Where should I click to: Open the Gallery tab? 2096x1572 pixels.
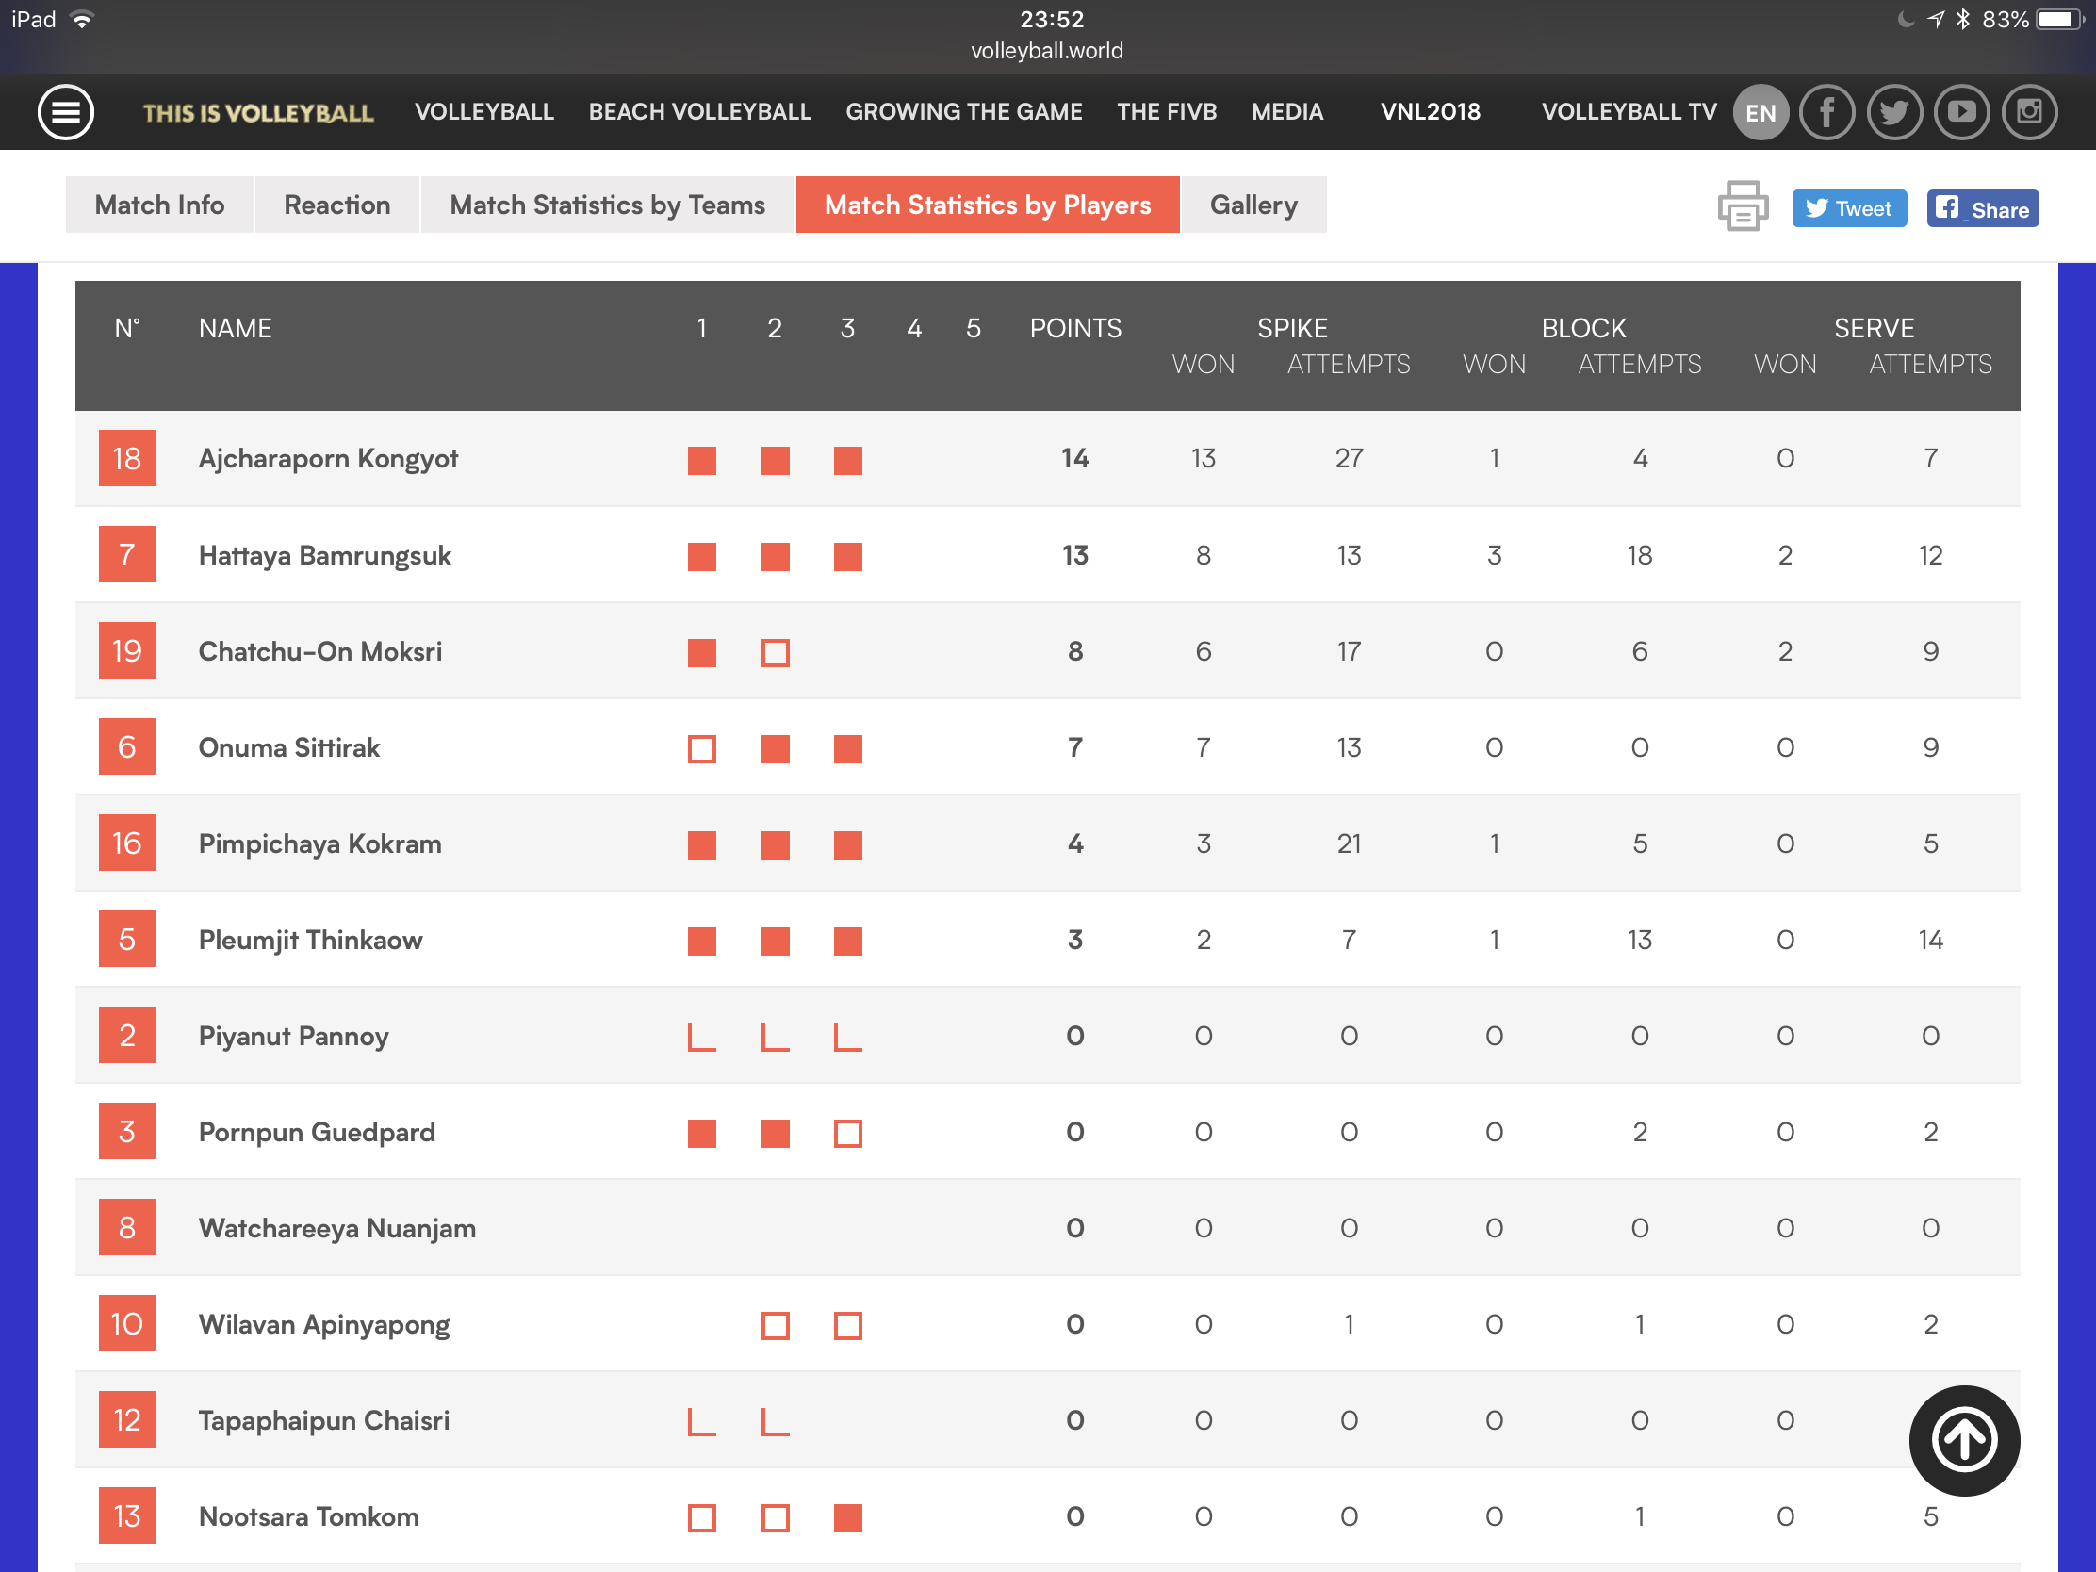click(1253, 205)
